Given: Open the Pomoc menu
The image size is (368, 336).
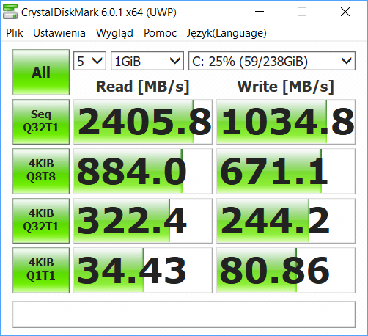Looking at the screenshot, I should pos(160,33).
